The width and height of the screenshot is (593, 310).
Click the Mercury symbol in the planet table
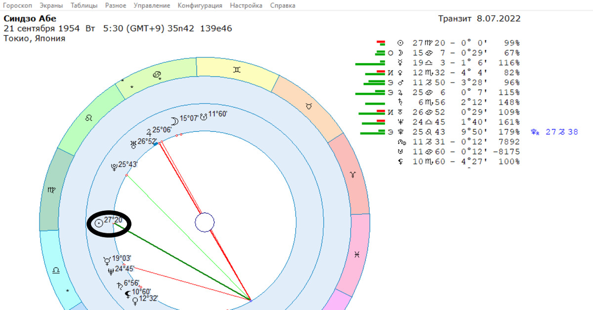coord(400,63)
